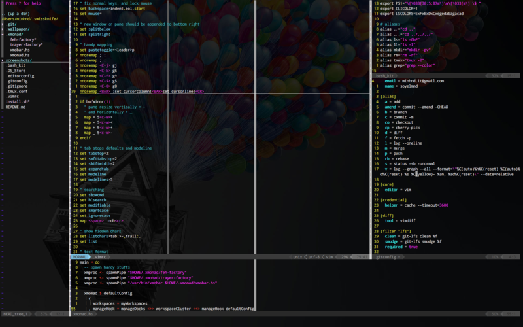Open .gitignore in the file tree
Image resolution: width=523 pixels, height=327 pixels.
17,86
